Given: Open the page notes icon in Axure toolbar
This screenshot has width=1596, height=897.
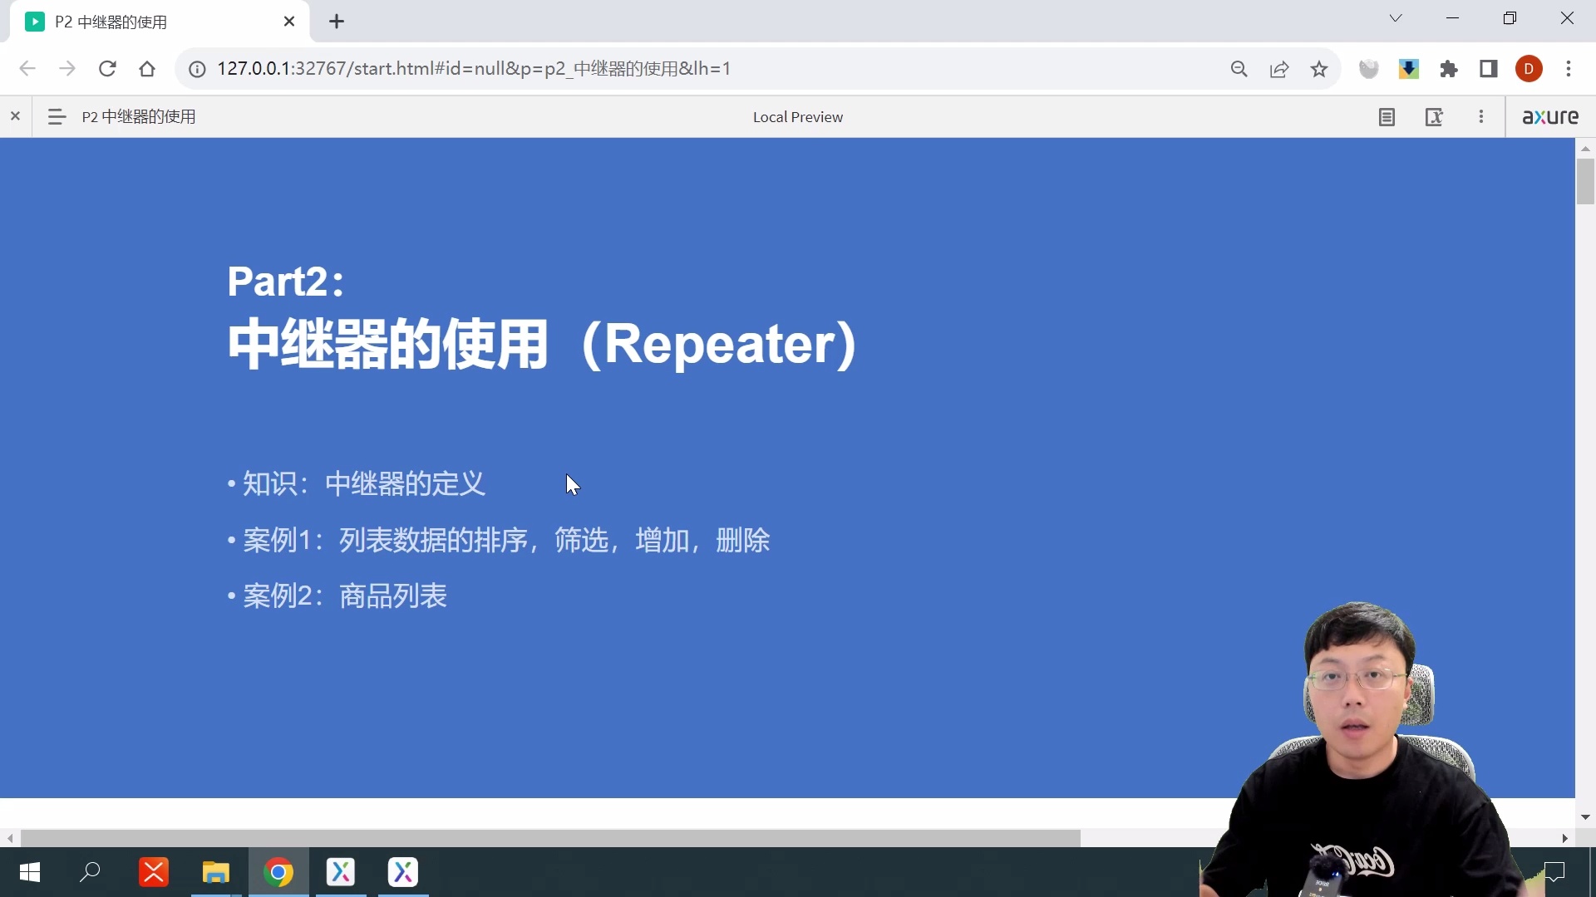Looking at the screenshot, I should pyautogui.click(x=1387, y=116).
